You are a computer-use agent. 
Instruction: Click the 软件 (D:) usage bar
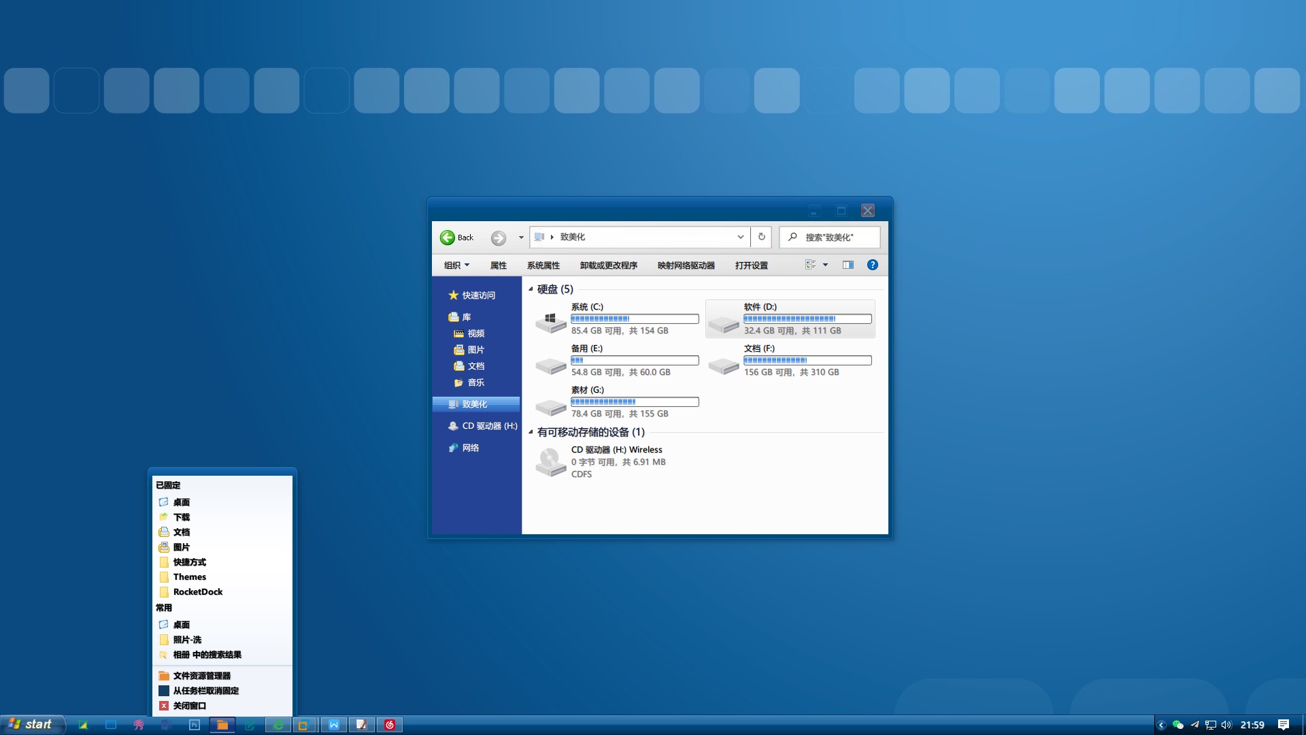(807, 318)
